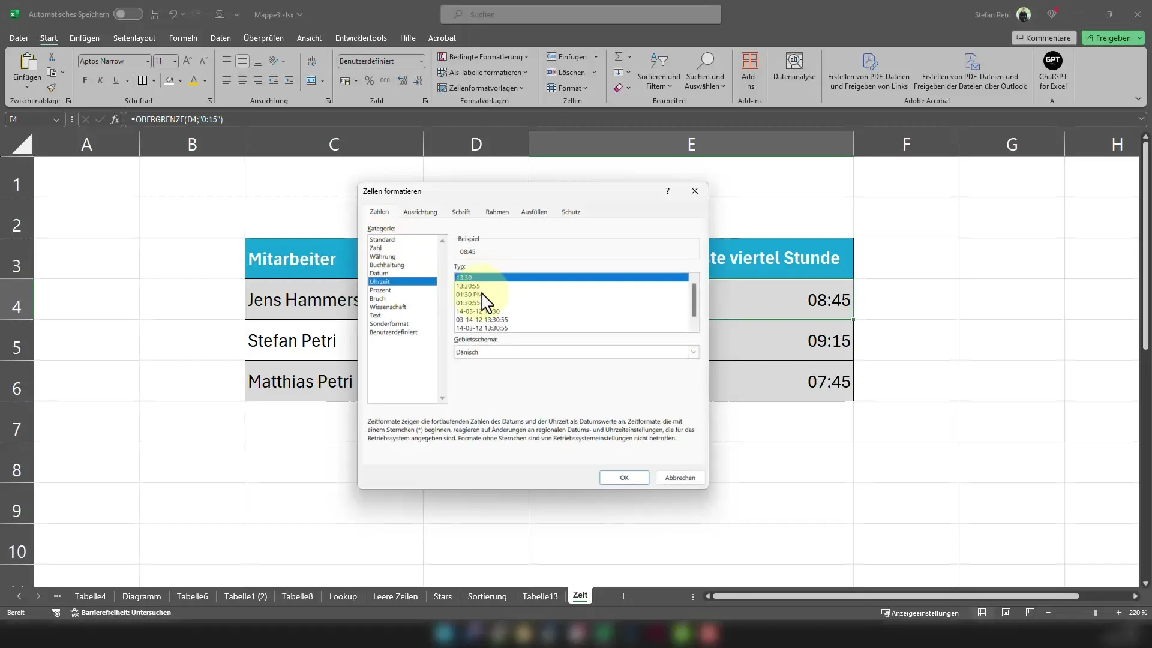The image size is (1152, 648).
Task: Open the Aptos Narrow font dropdown
Action: 148,61
